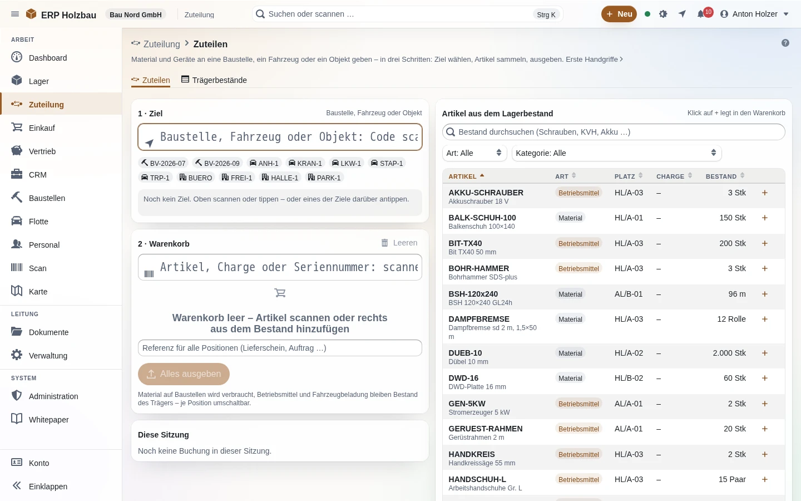Open Karte map in sidebar
The height and width of the screenshot is (501, 801).
(61, 291)
